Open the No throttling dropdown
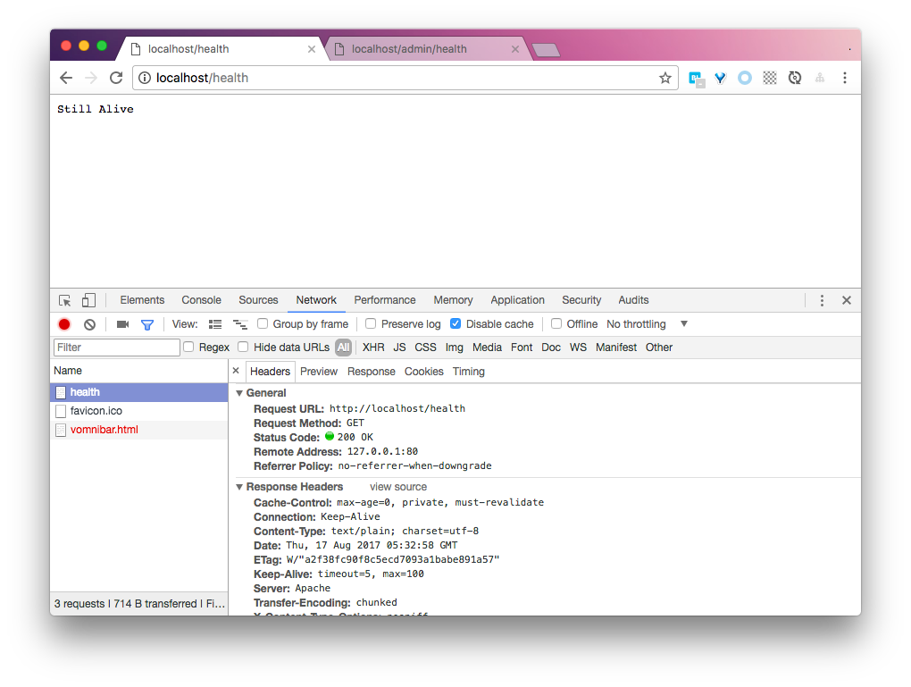 [x=648, y=323]
